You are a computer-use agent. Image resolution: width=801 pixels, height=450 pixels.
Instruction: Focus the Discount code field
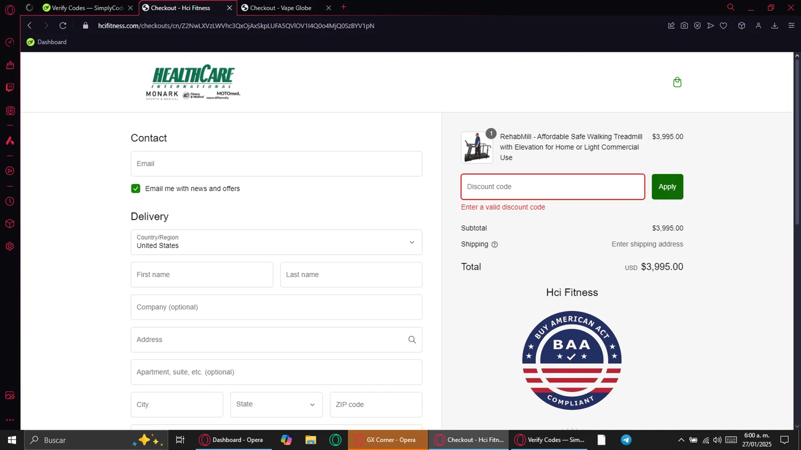553,187
